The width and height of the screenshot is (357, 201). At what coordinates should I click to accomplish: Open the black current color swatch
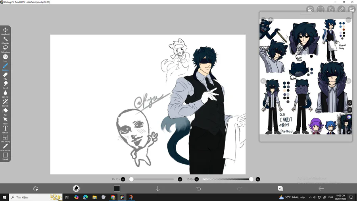[x=117, y=188]
